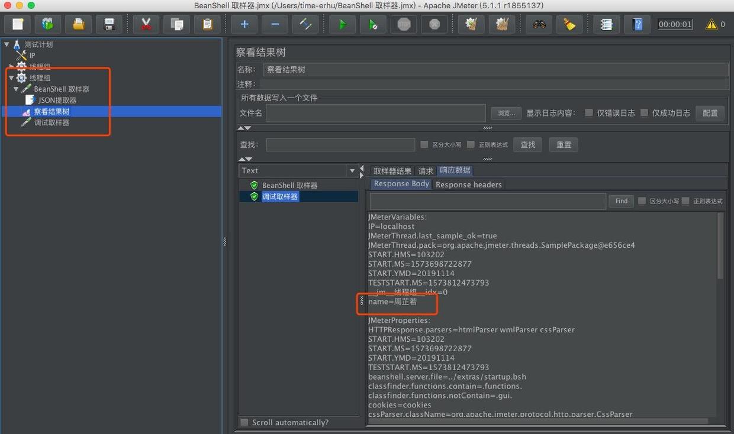The width and height of the screenshot is (734, 434).
Task: Open the Templates toolbar icon
Action: pos(48,24)
